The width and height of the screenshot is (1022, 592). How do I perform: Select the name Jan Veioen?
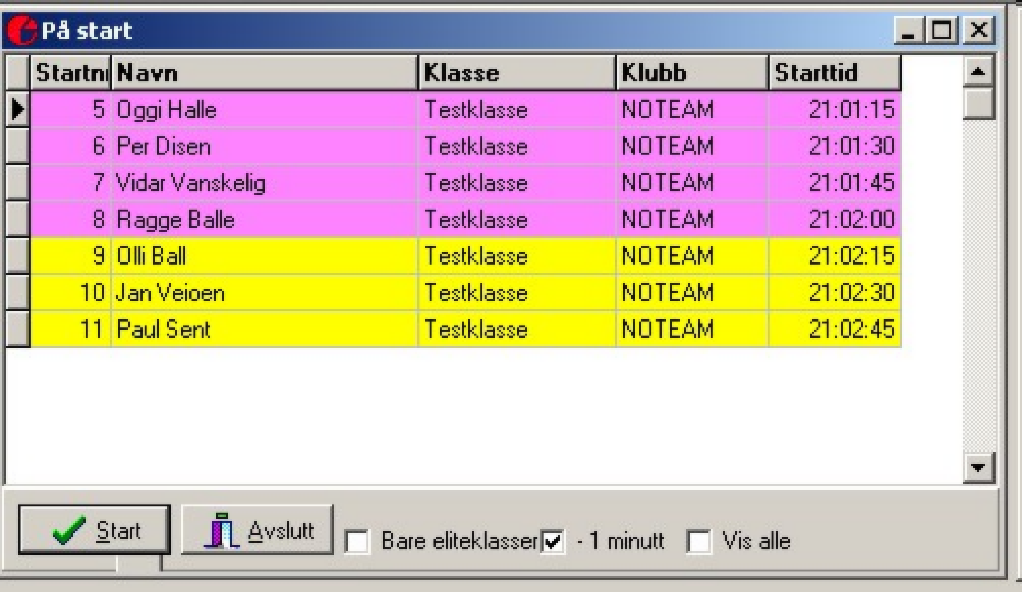point(170,293)
